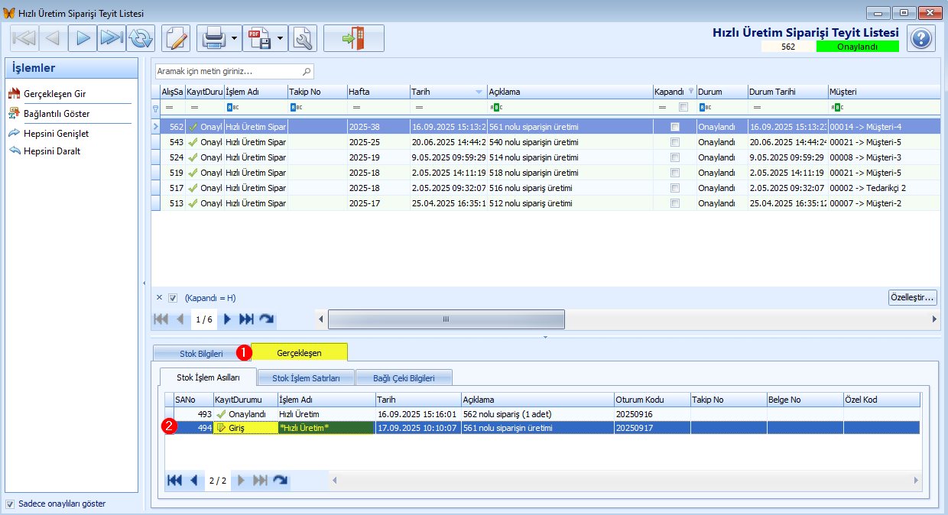Disable the (Kapandı = H) filter checkbox

(173, 298)
